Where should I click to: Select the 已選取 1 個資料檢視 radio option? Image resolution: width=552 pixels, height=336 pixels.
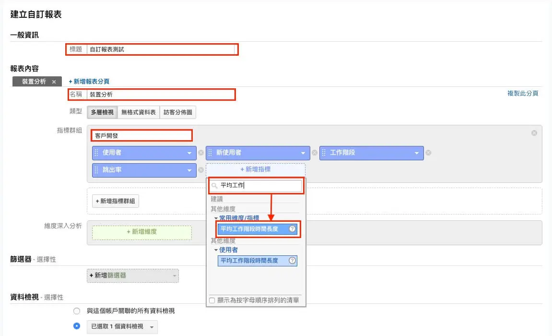(x=77, y=326)
